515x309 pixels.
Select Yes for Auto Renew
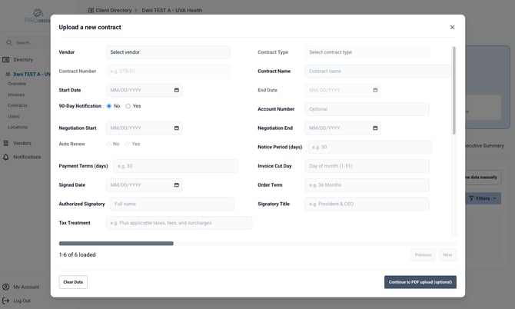tap(127, 144)
